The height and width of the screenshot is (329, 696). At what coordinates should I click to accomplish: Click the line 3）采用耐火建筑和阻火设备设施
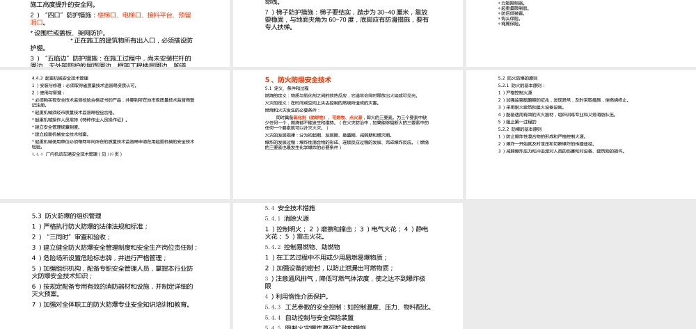tap(531, 107)
